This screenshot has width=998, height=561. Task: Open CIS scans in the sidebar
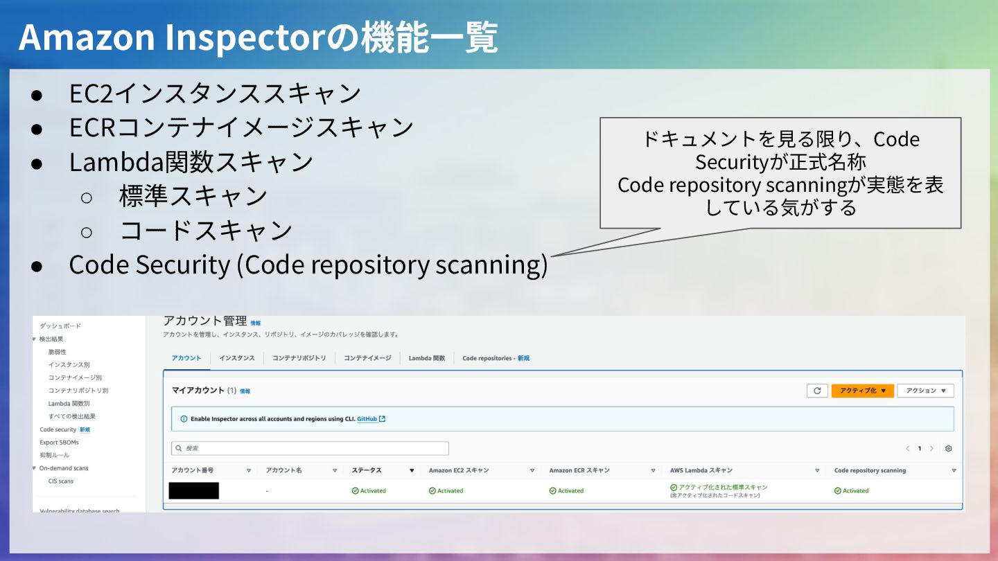pyautogui.click(x=60, y=481)
